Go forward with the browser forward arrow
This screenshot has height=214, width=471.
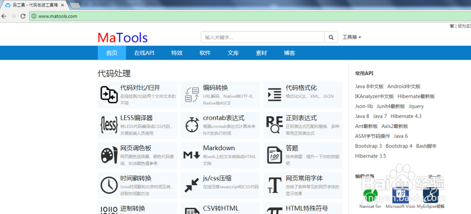click(x=13, y=16)
